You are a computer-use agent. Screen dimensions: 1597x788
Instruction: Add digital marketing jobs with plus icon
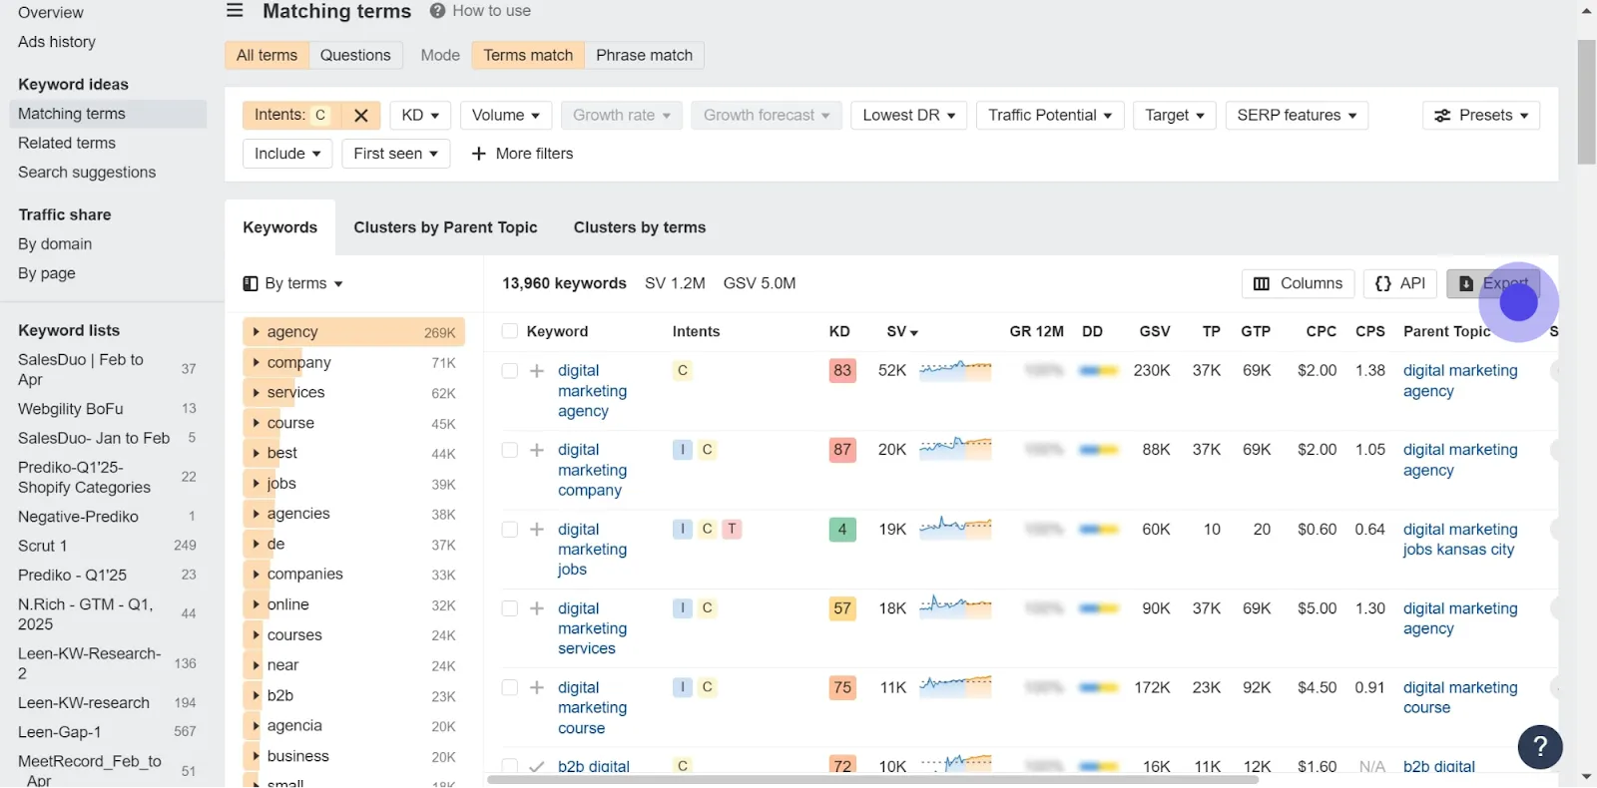tap(537, 530)
